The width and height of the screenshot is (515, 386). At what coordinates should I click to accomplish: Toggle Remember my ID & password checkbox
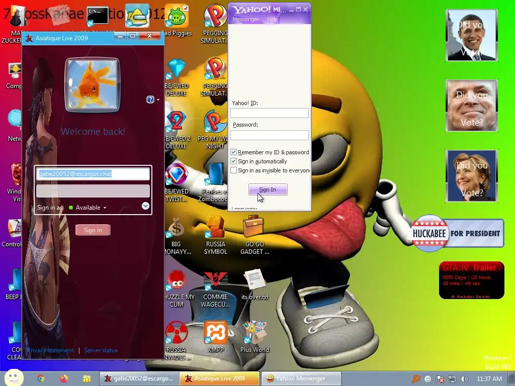coord(233,152)
